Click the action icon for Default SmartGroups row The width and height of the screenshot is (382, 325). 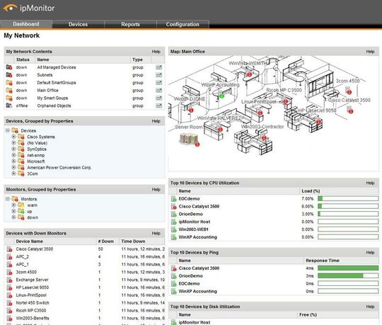pyautogui.click(x=159, y=83)
